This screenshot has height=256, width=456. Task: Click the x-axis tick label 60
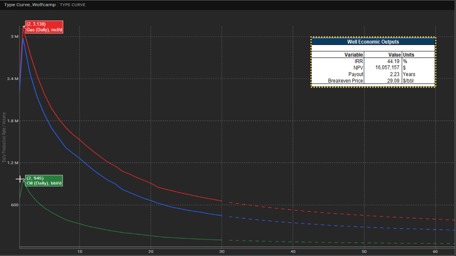435,252
